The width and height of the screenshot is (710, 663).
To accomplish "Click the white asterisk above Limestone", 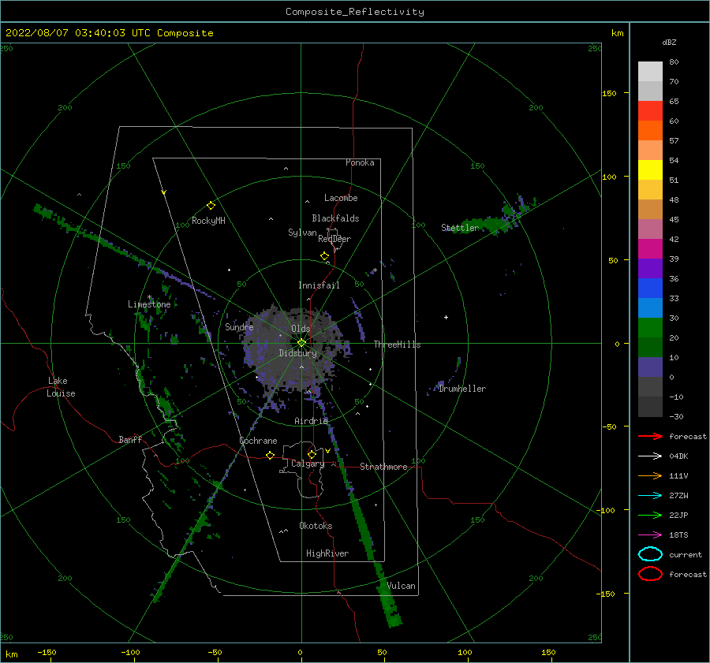I will click(x=149, y=297).
